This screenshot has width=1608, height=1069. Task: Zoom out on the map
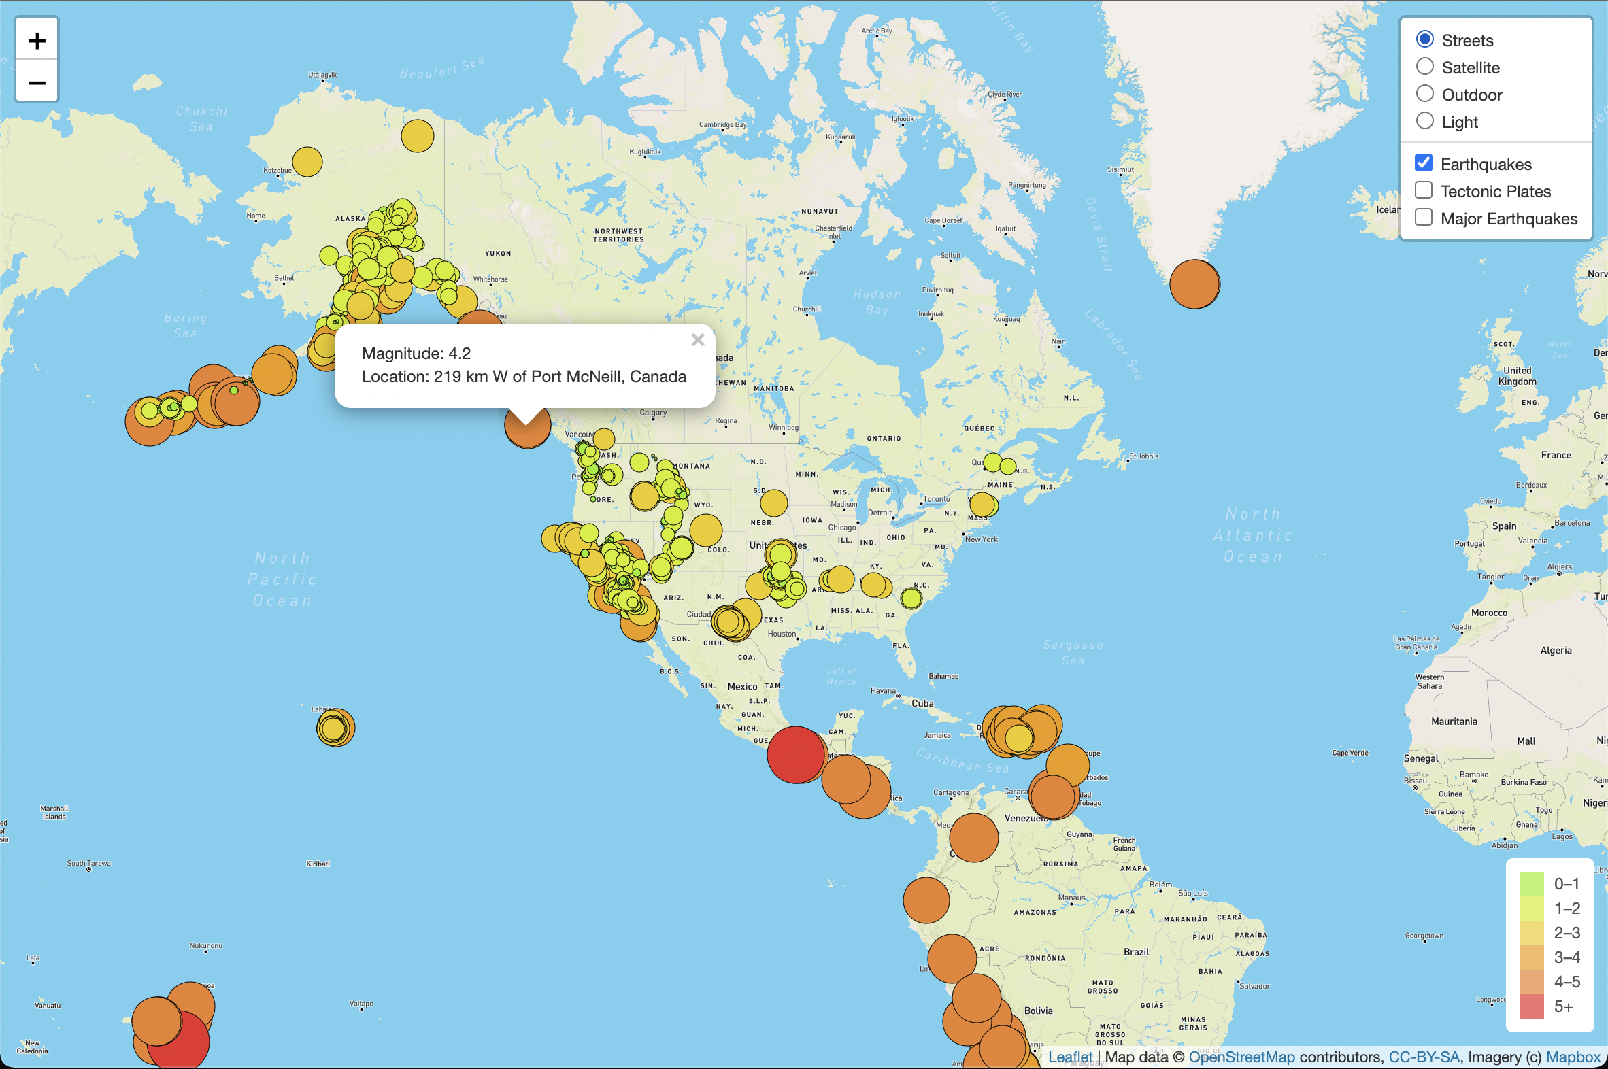36,82
